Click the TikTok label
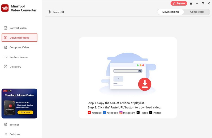This screenshot has width=212, height=138. (x=144, y=113)
